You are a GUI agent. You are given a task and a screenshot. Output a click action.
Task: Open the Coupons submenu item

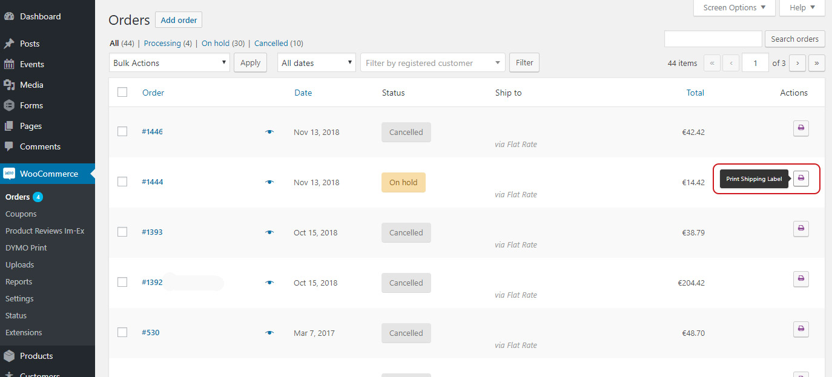21,214
